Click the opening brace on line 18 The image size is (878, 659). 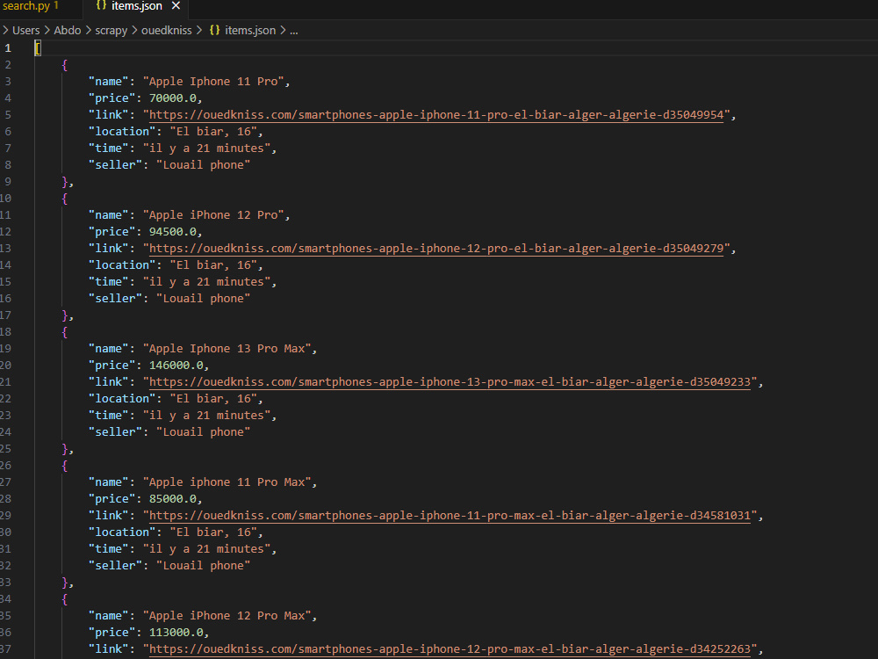[65, 332]
